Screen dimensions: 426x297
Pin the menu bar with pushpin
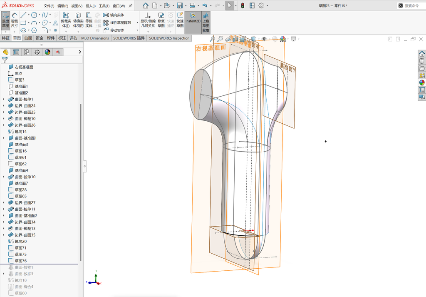[130, 5]
